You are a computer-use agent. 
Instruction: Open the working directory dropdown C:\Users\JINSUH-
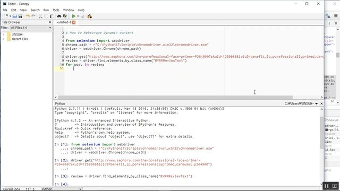tap(301, 104)
